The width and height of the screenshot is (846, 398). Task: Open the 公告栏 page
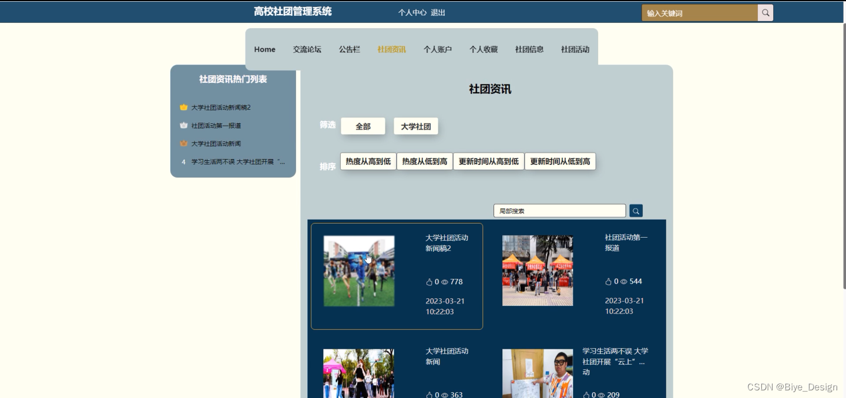(x=350, y=49)
